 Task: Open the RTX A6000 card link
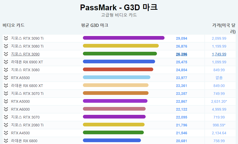(20, 109)
